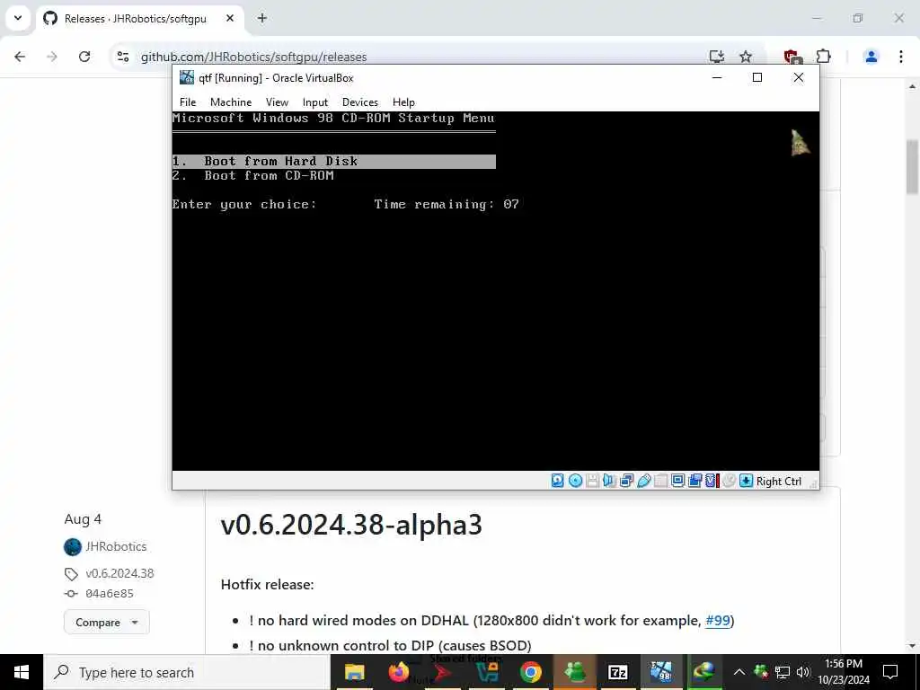Open JHRobotics author link

pos(116,547)
